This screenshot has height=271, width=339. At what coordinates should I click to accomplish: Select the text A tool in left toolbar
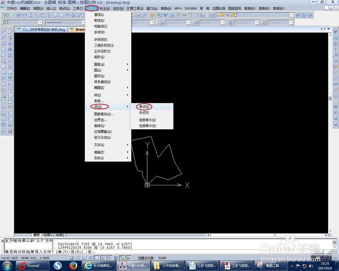click(x=3, y=131)
